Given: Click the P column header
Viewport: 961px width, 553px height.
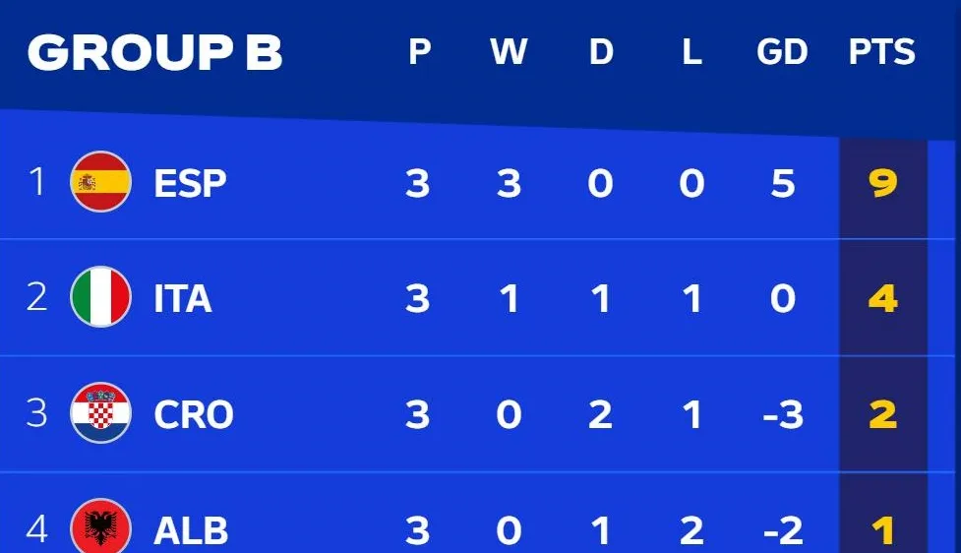Looking at the screenshot, I should tap(420, 51).
